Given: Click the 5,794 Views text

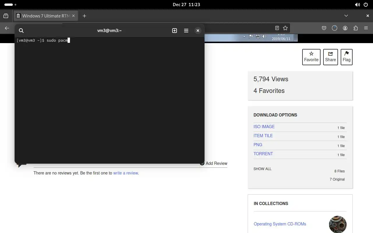Looking at the screenshot, I should pos(271,79).
